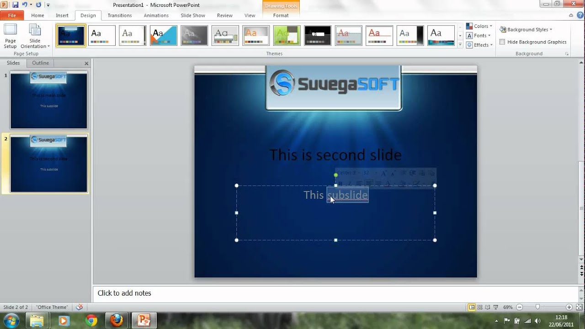Switch to Slide Sorter view icon
Viewport: 585px width, 329px height.
480,308
